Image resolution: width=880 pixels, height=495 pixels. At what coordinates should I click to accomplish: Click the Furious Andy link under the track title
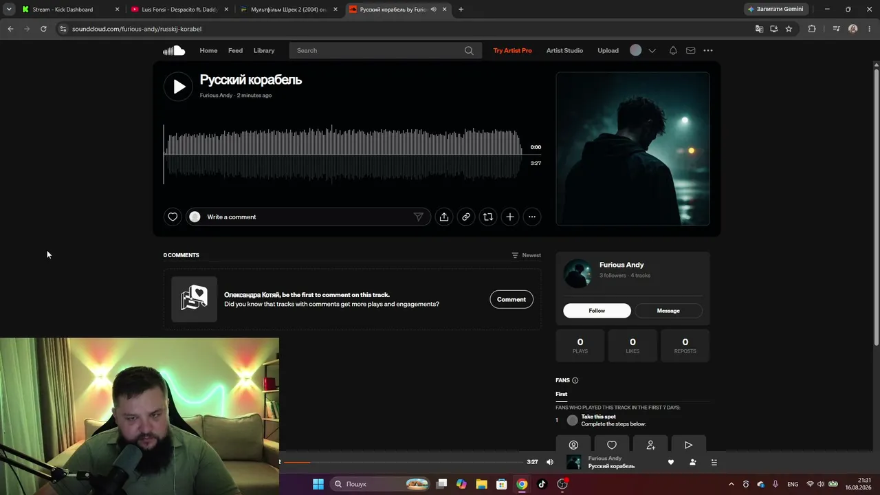[x=216, y=95]
